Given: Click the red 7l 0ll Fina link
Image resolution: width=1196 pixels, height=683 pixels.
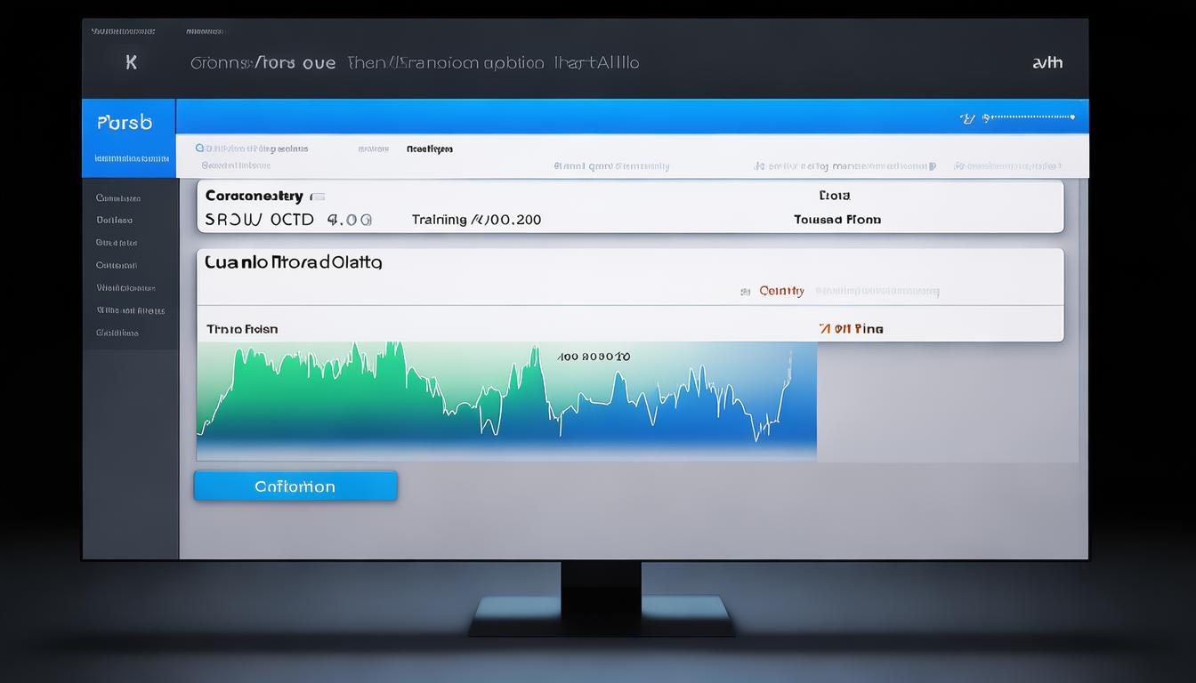Looking at the screenshot, I should click(851, 329).
